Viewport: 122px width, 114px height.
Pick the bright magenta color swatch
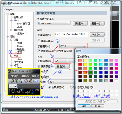tap(116, 64)
